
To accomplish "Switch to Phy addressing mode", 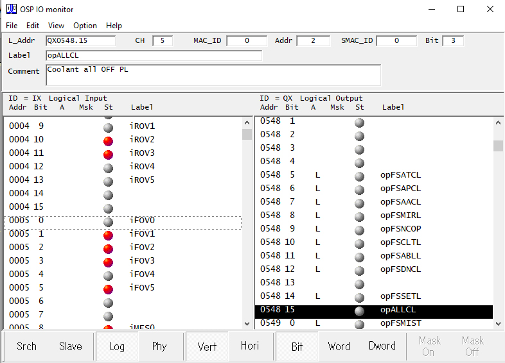I will pyautogui.click(x=159, y=346).
